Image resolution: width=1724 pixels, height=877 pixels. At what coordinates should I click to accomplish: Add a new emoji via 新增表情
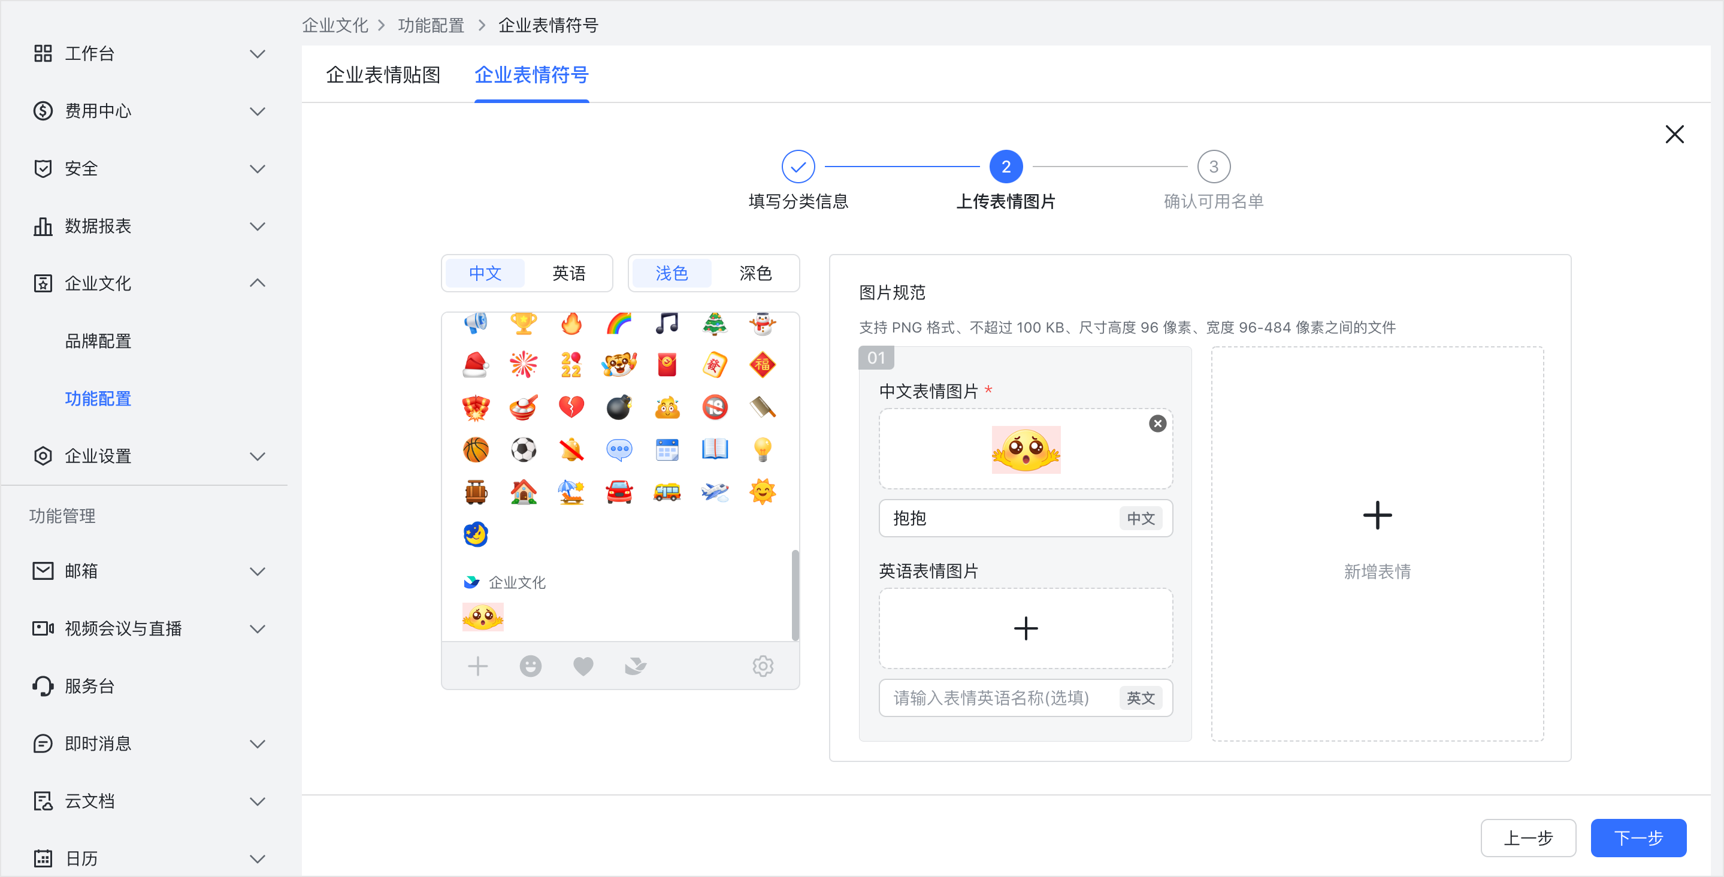pos(1377,543)
